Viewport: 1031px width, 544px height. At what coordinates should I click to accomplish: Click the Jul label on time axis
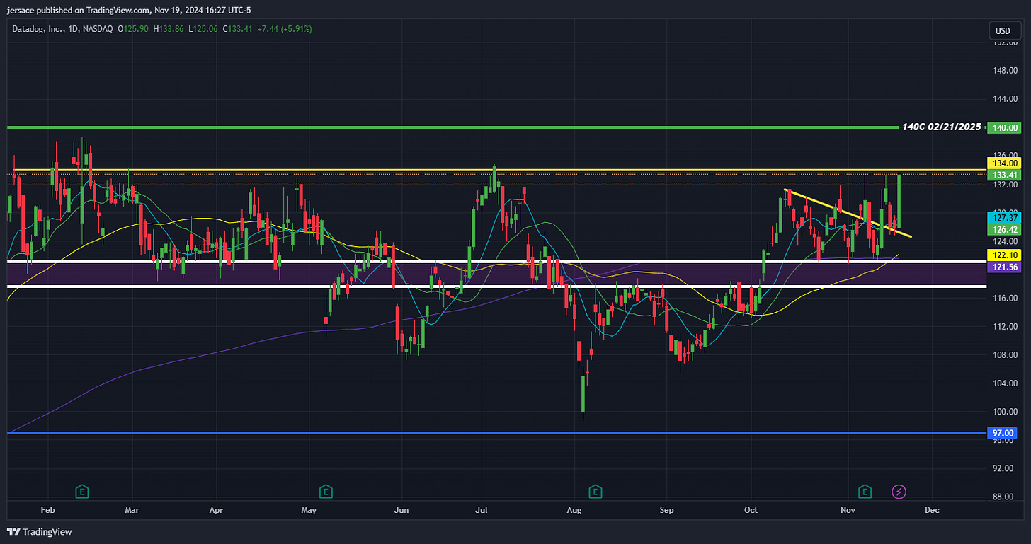482,509
